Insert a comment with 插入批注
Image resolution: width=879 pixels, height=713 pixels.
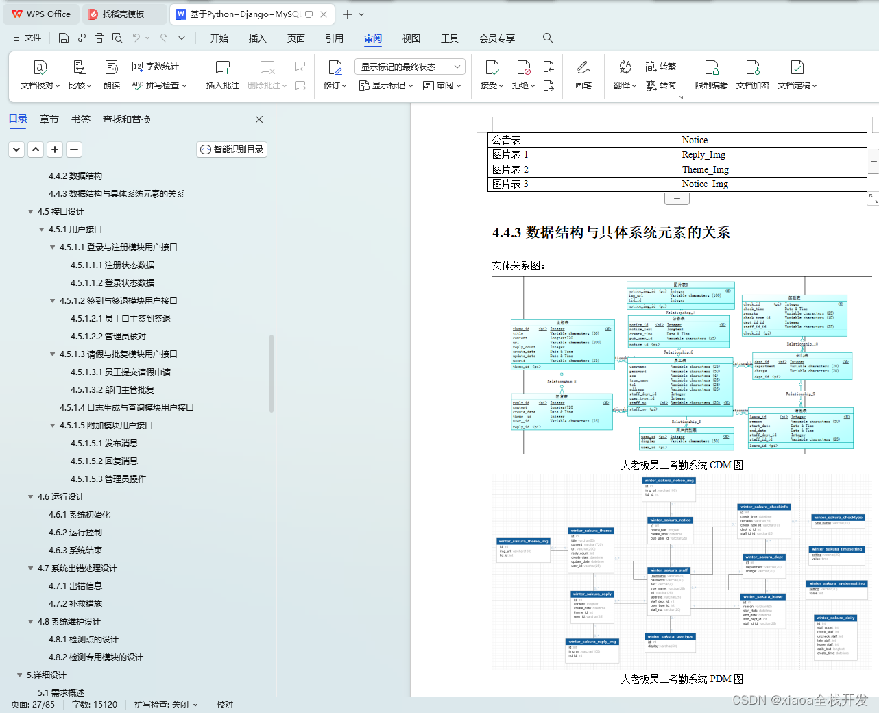click(x=222, y=74)
